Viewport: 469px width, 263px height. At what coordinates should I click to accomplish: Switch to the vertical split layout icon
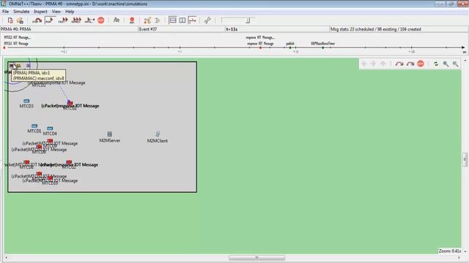182,20
